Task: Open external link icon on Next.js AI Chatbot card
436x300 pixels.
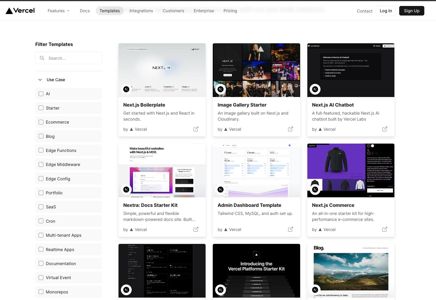Action: pyautogui.click(x=385, y=129)
